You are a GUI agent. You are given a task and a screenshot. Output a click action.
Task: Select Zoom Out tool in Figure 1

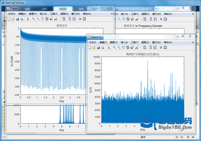tap(38, 19)
